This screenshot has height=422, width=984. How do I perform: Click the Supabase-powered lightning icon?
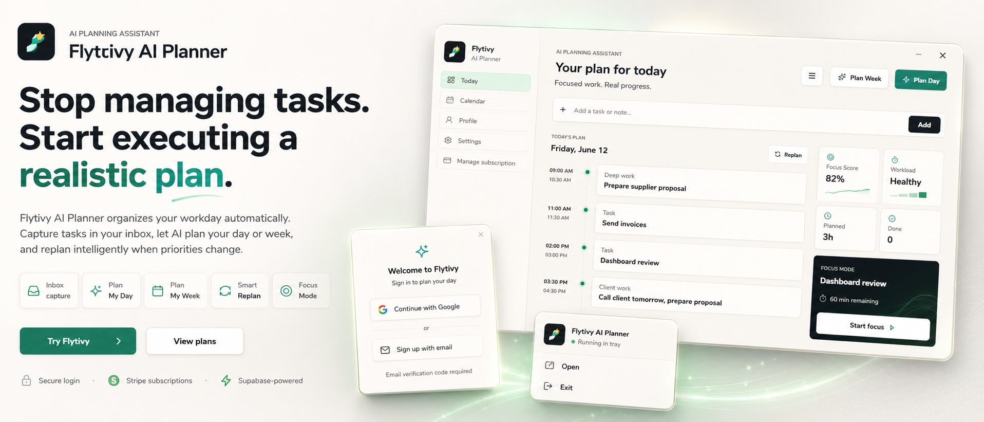pyautogui.click(x=226, y=380)
